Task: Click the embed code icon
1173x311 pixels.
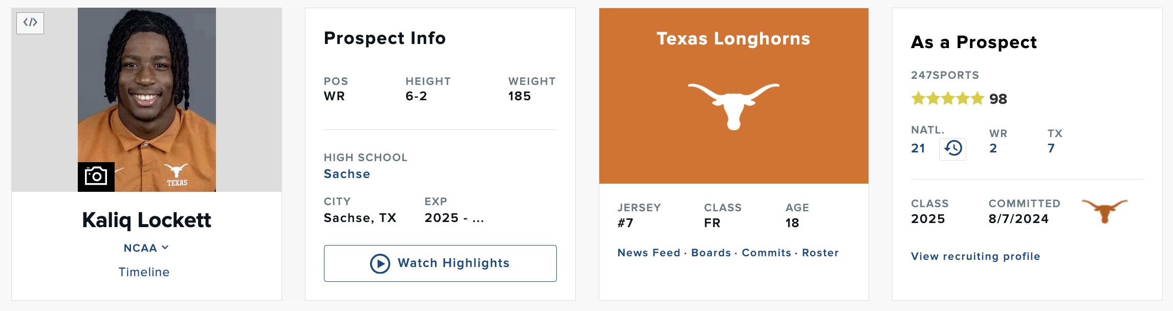Action: [30, 23]
